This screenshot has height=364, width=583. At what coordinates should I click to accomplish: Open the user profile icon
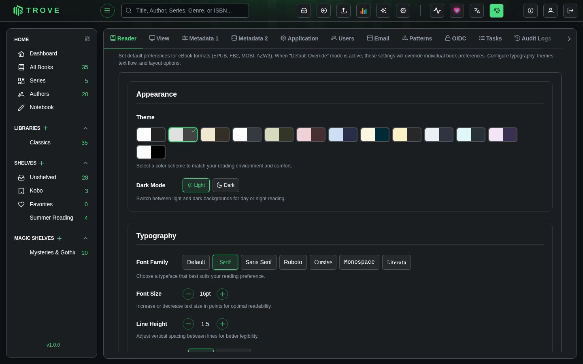[x=551, y=11]
